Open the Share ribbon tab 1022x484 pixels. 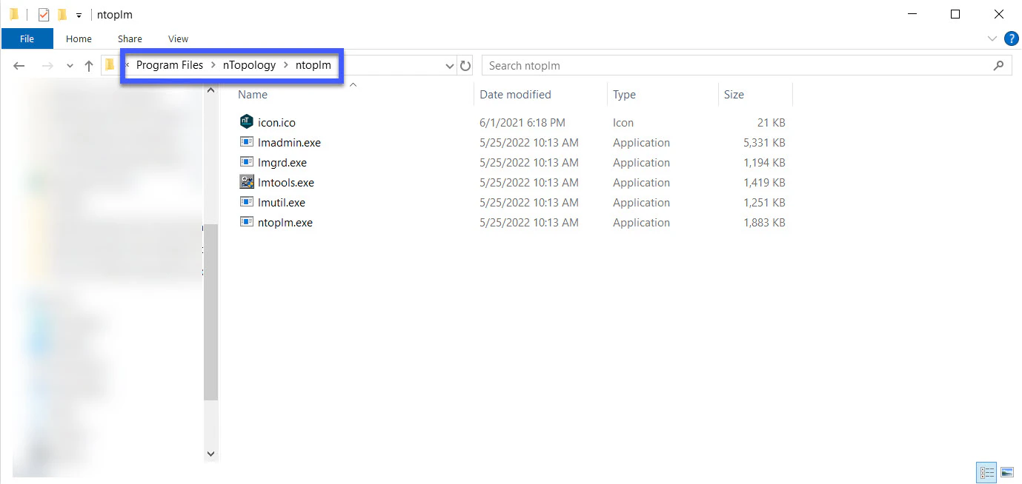click(130, 38)
